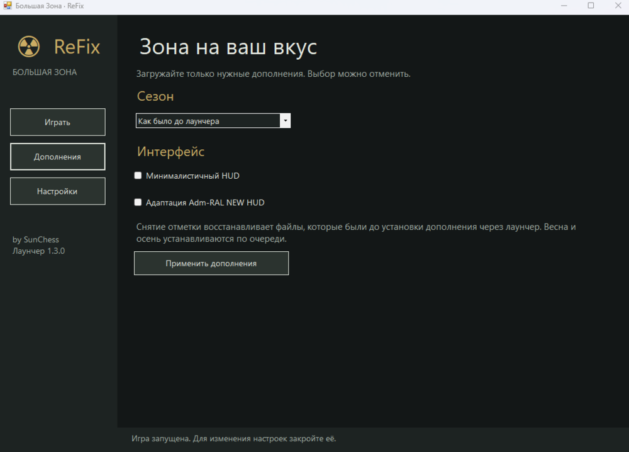Image resolution: width=629 pixels, height=452 pixels.
Task: Toggle Адаптация Adm-RAL NEW HUD checkbox
Action: coord(138,202)
